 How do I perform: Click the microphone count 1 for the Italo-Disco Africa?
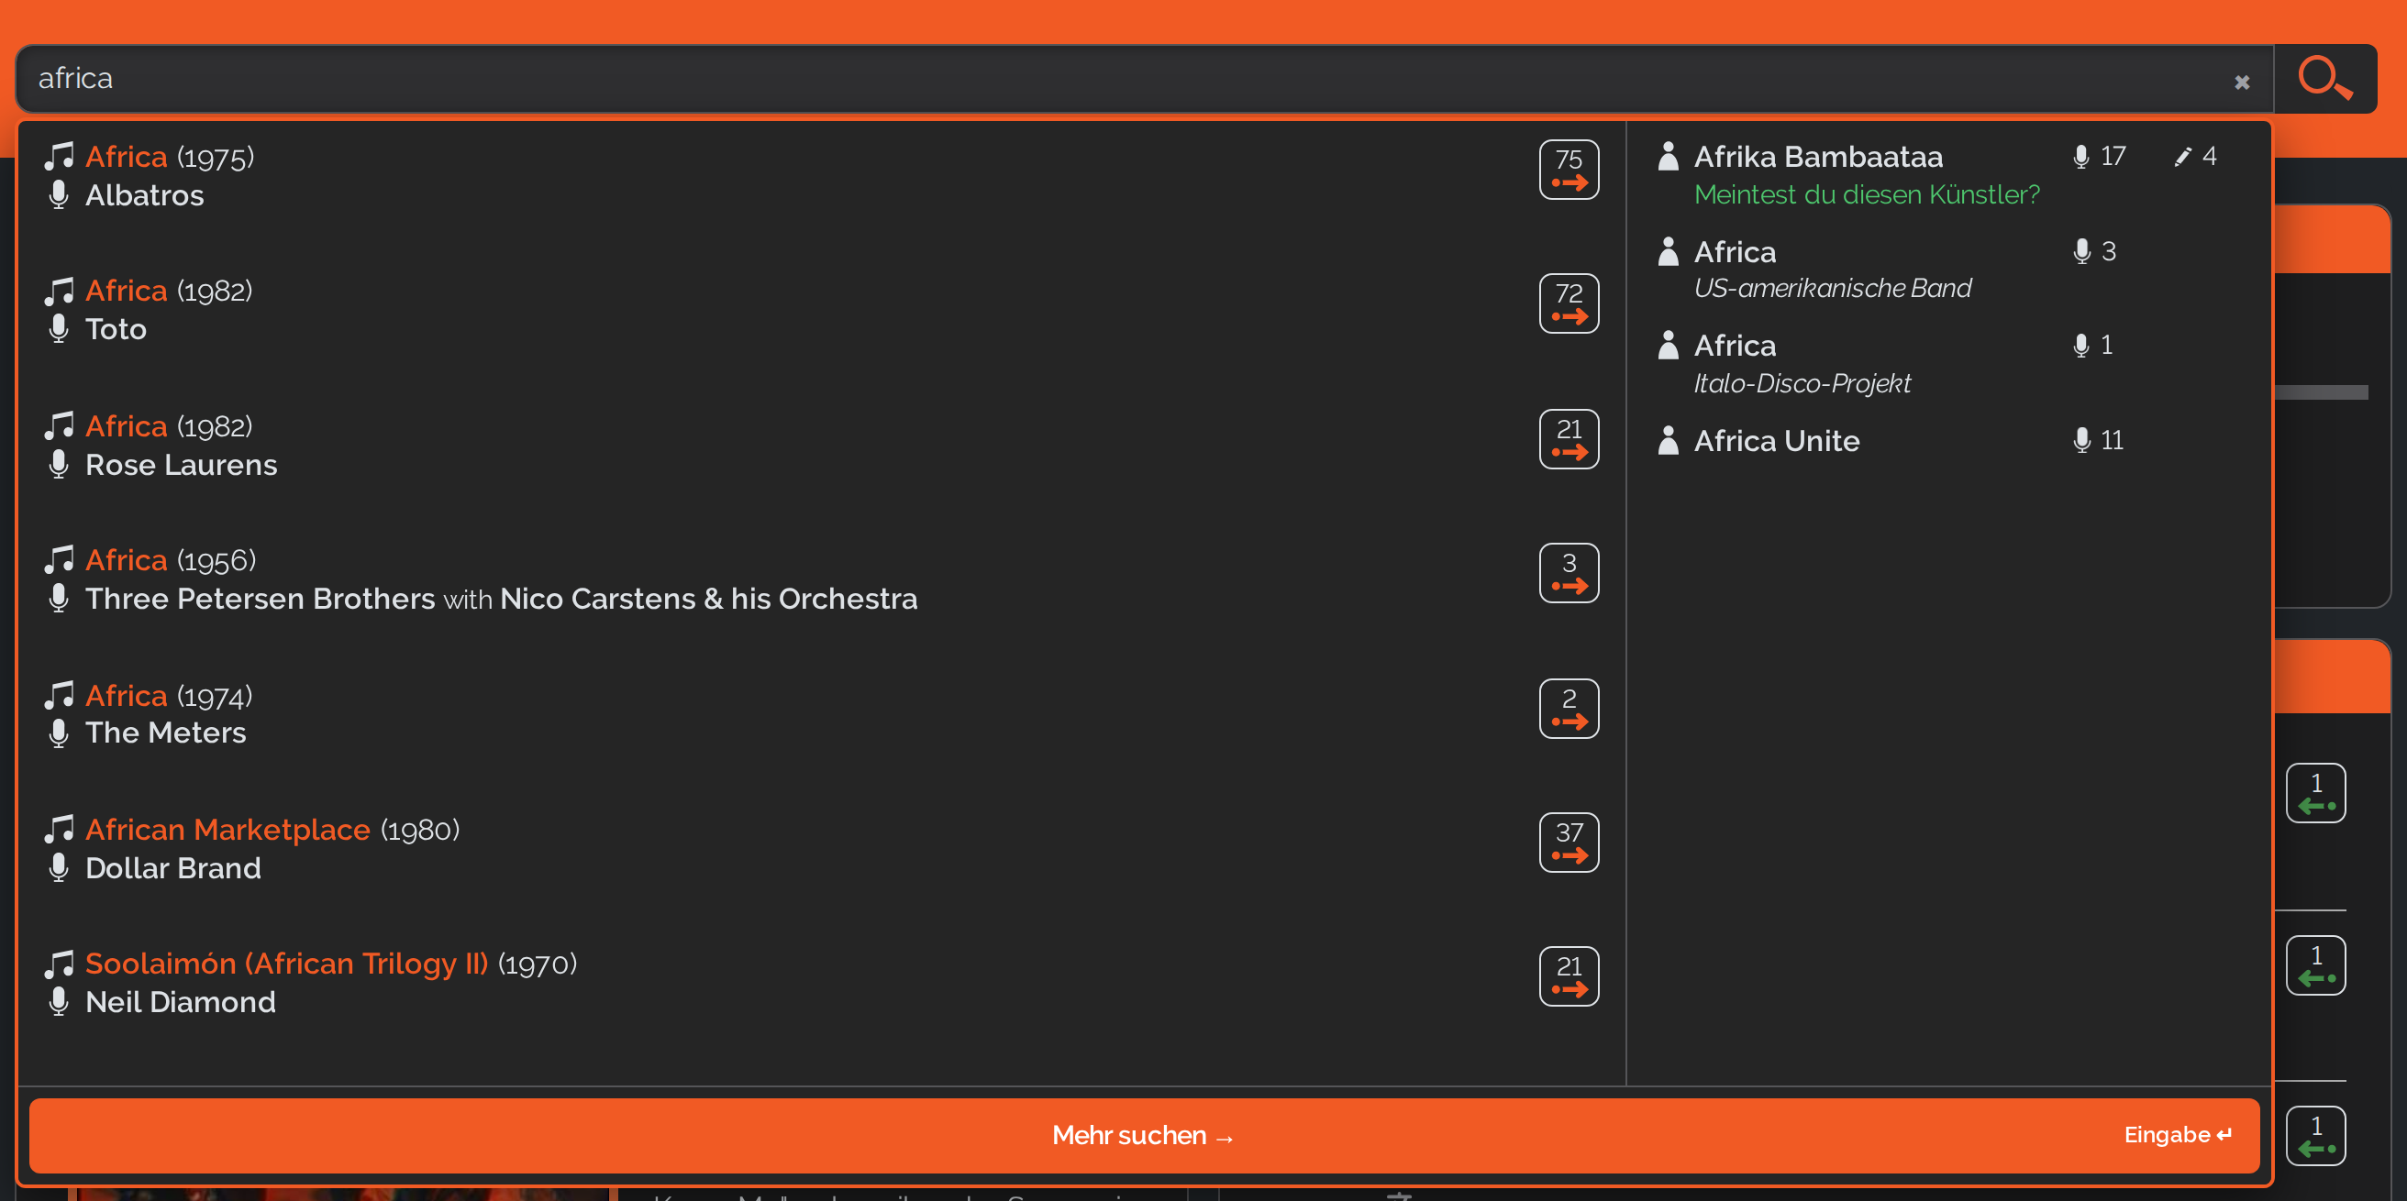pyautogui.click(x=2092, y=346)
